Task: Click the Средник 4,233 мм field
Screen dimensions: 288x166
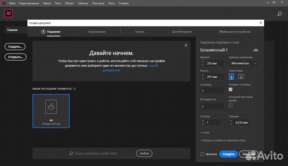Action: (x=241, y=122)
